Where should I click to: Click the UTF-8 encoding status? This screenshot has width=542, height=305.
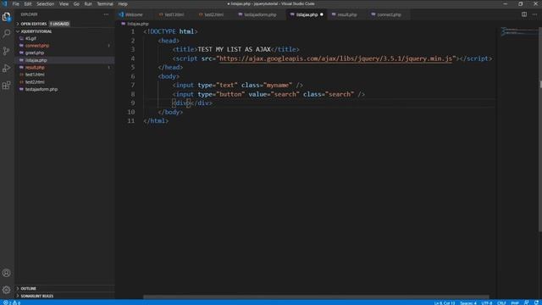point(487,303)
